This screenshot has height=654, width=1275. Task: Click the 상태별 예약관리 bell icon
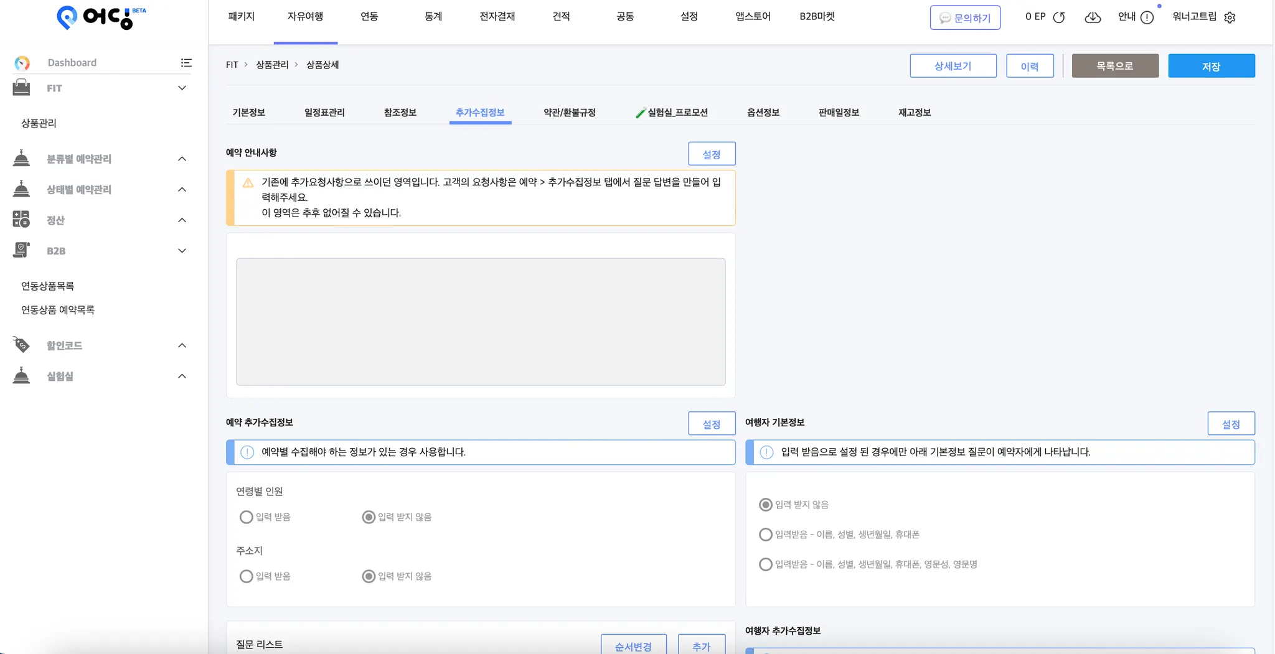coord(21,189)
